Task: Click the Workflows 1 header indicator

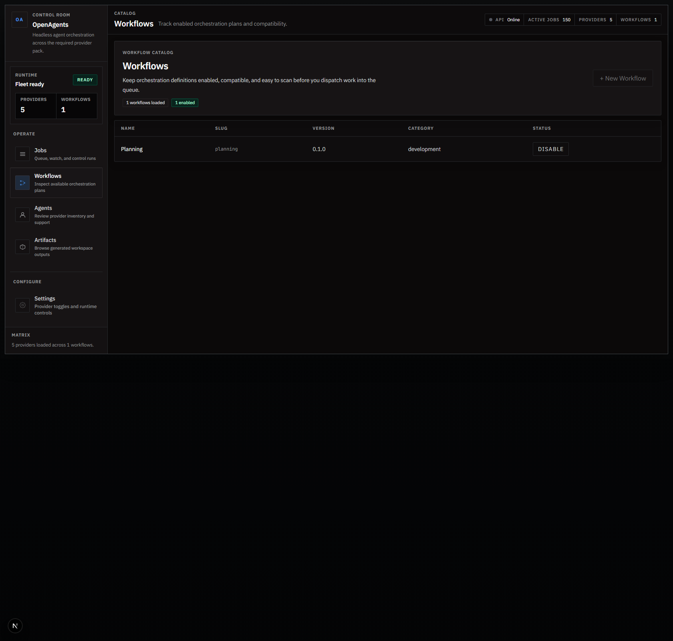Action: [x=639, y=20]
